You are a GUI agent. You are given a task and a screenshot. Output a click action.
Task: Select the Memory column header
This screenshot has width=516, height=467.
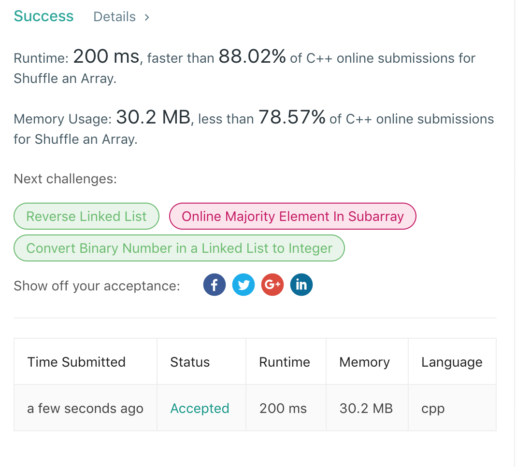(x=364, y=362)
